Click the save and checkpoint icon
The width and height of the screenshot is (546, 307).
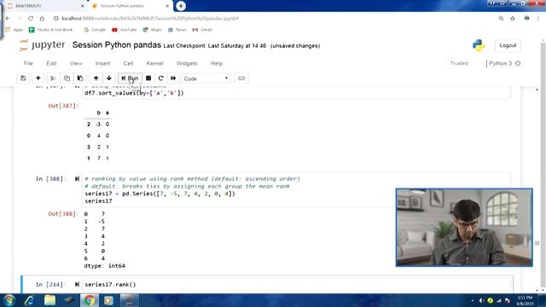click(x=23, y=78)
